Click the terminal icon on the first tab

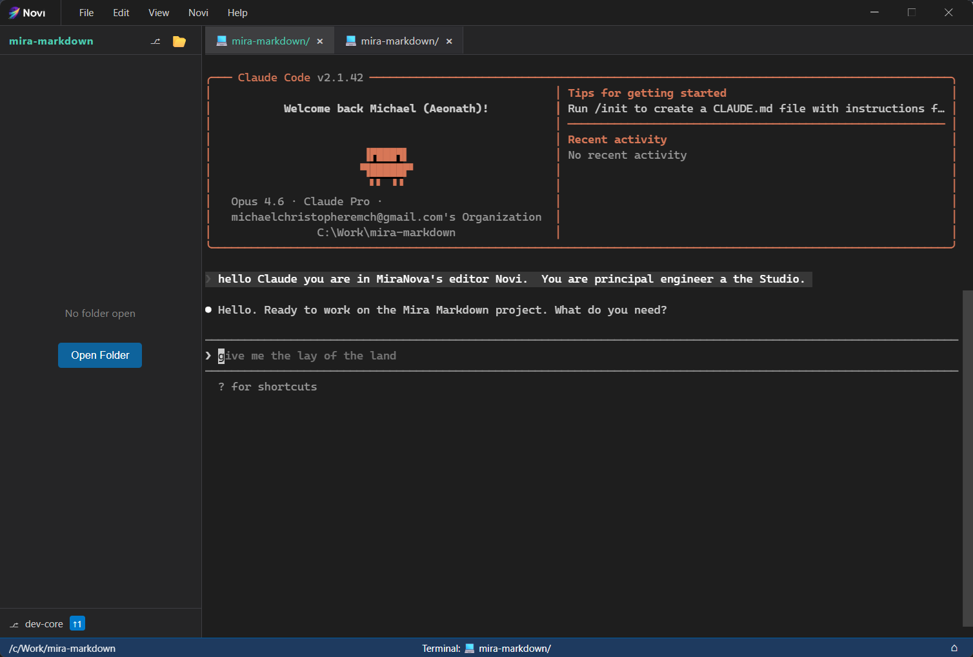[x=221, y=40]
